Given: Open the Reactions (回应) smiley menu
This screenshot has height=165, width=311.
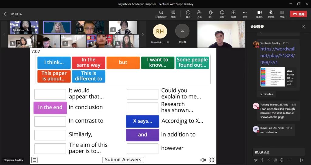Looking at the screenshot, I should 222,14.
